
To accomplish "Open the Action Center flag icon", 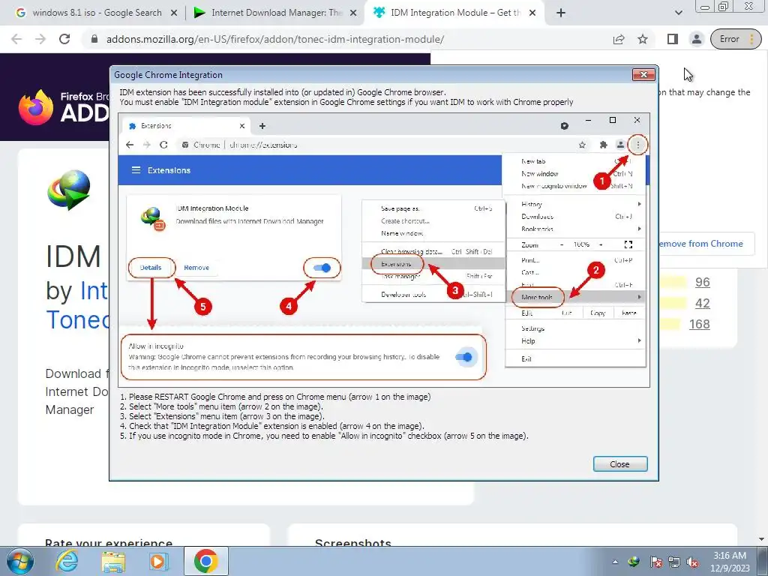I will point(655,562).
